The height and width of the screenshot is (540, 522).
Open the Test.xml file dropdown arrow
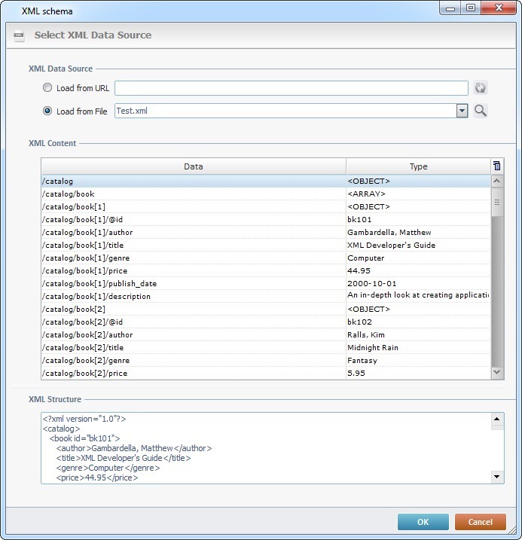462,111
